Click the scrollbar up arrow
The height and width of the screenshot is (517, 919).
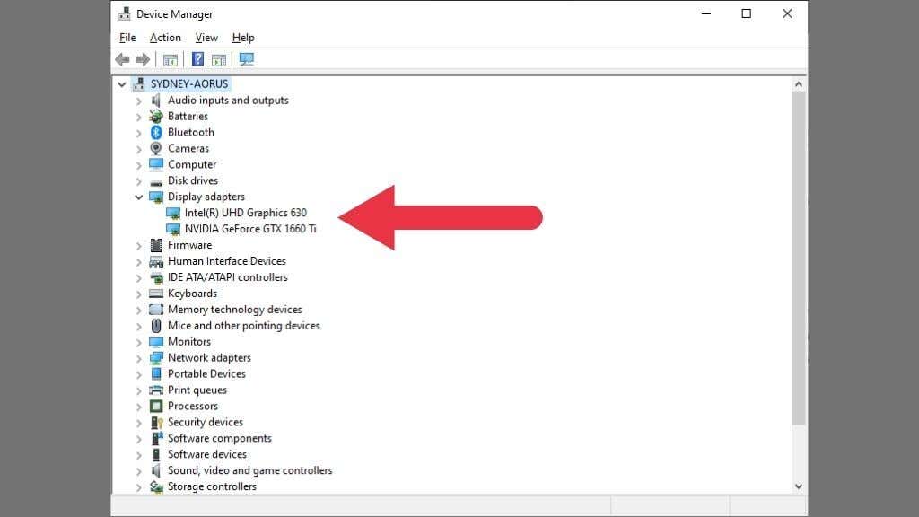pos(798,84)
